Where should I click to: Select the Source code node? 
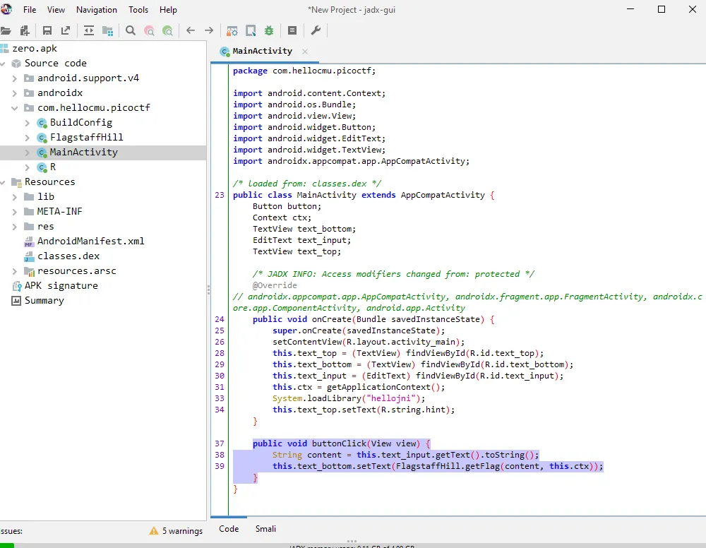pos(55,63)
